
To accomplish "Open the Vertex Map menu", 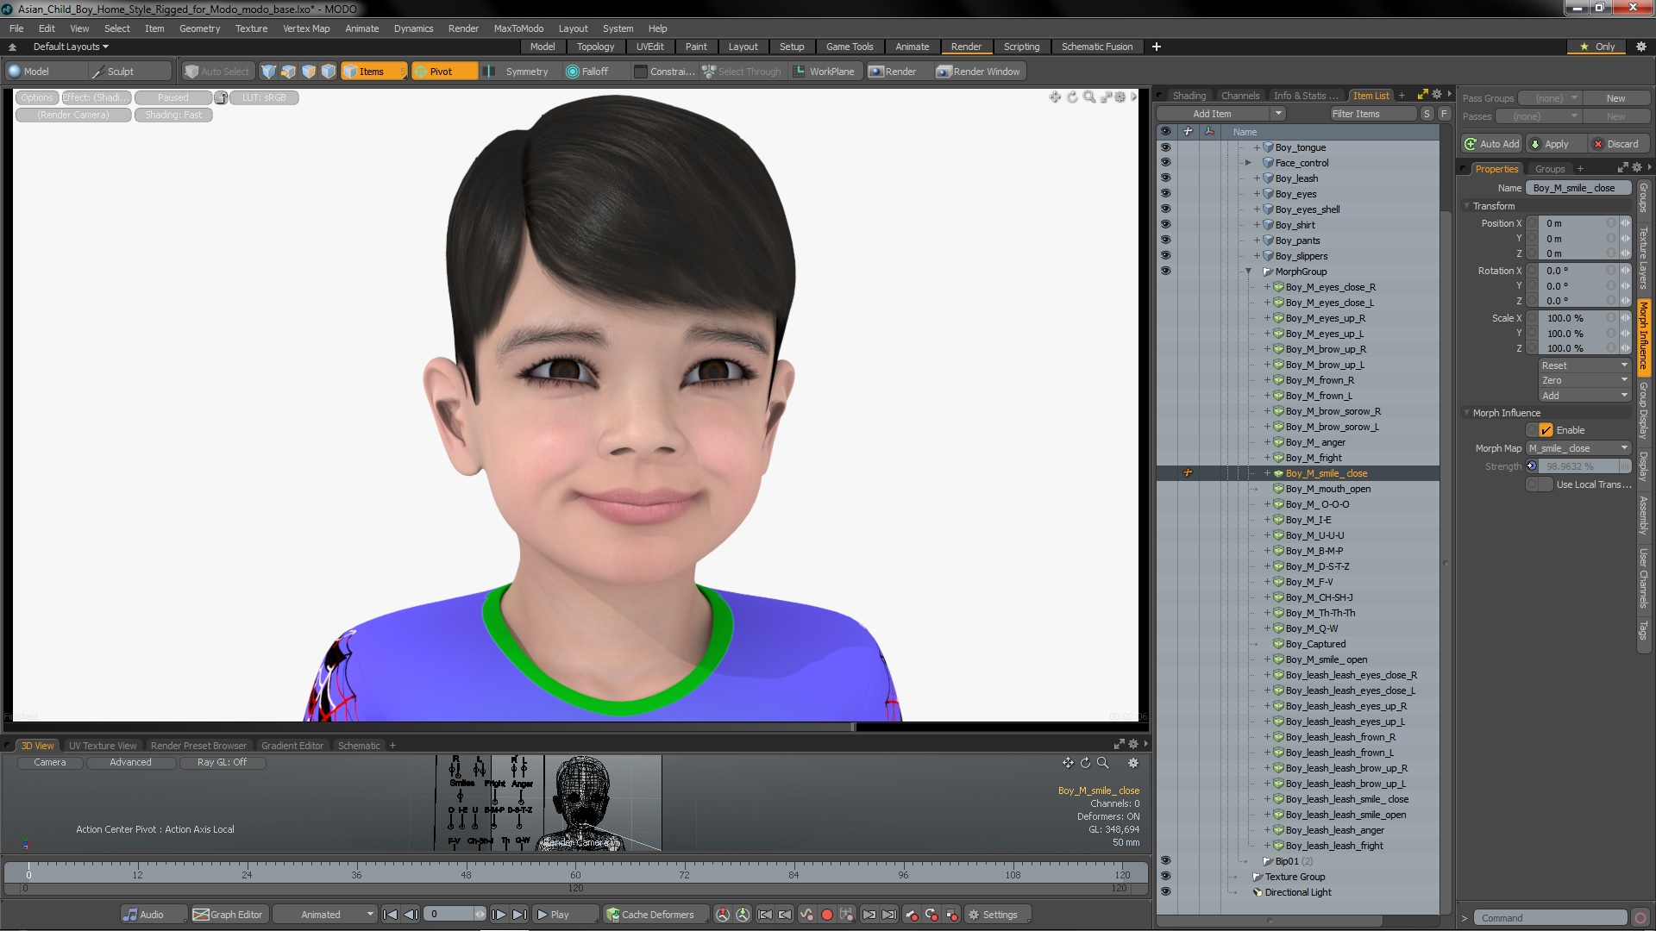I will 306,28.
